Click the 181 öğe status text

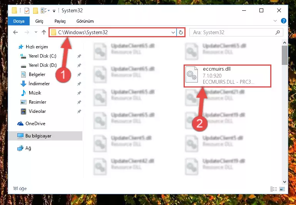[x=20, y=188]
